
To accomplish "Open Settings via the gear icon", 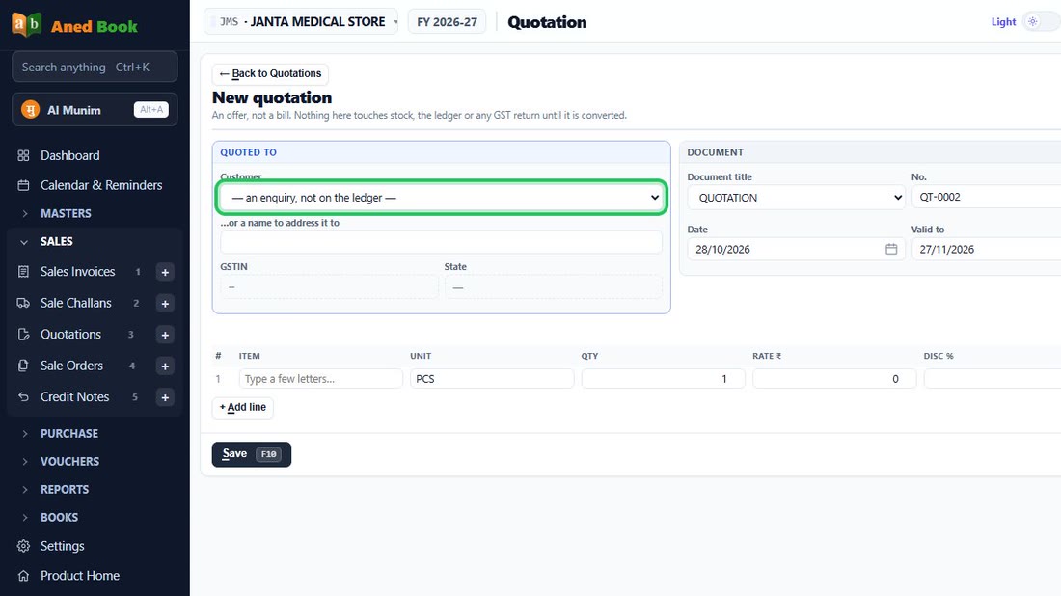I will coord(24,546).
